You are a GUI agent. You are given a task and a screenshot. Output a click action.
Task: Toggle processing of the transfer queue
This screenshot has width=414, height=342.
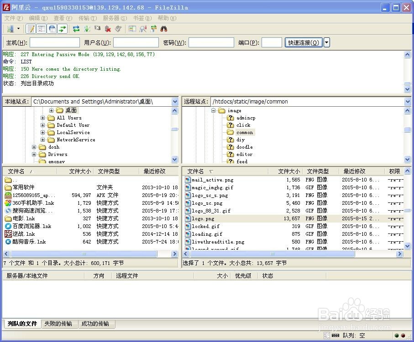pyautogui.click(x=87, y=29)
